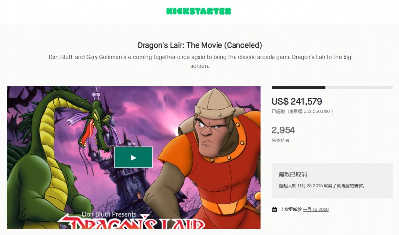Click the 2,954 backers count
Viewport: 399px width, 235px height.
click(283, 130)
